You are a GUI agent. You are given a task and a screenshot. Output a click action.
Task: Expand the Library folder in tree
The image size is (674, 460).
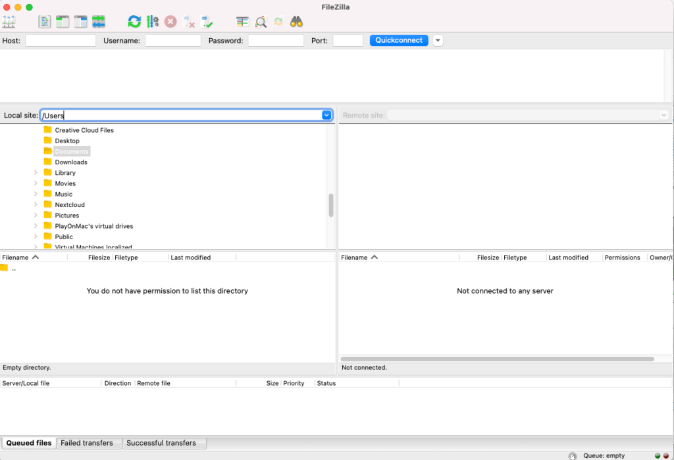36,173
